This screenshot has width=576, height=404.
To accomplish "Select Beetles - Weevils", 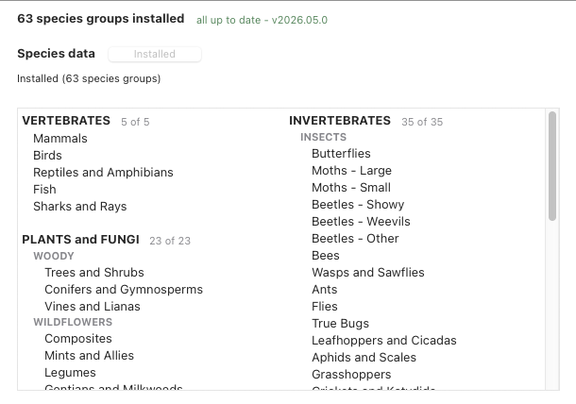I will click(x=361, y=222).
